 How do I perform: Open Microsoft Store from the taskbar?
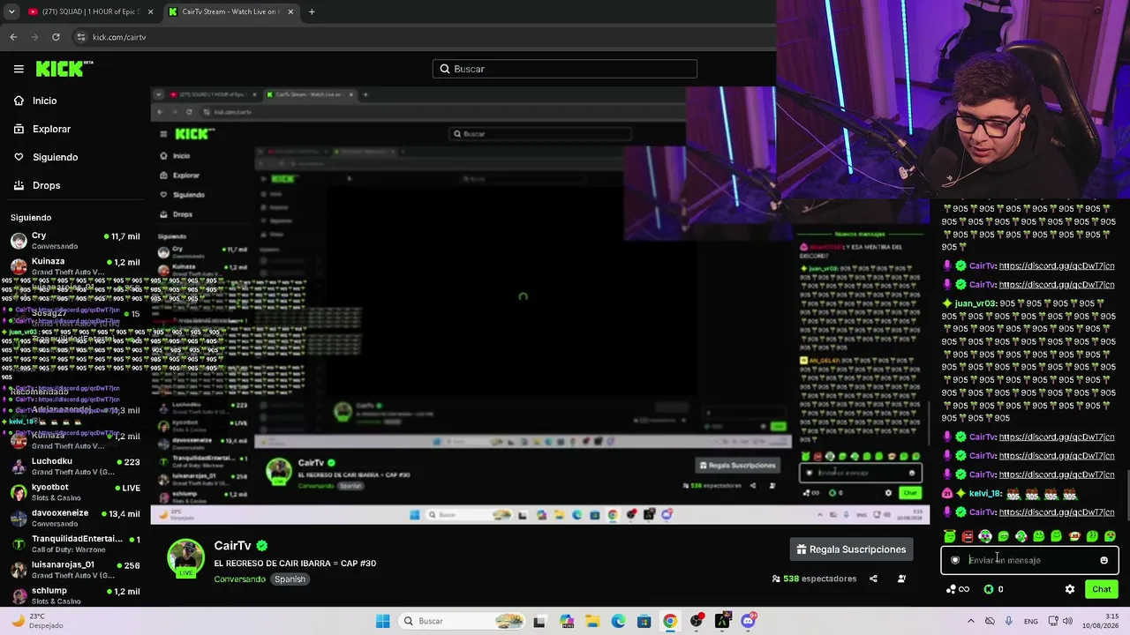tap(644, 621)
